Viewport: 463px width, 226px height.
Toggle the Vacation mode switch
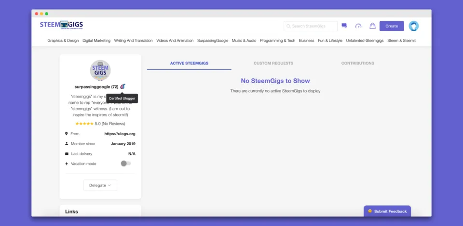click(x=126, y=163)
